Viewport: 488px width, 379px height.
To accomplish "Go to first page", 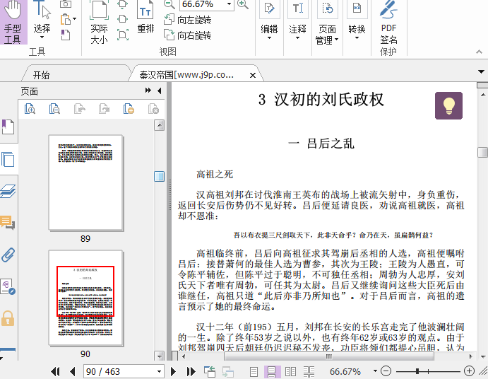I will pos(55,371).
